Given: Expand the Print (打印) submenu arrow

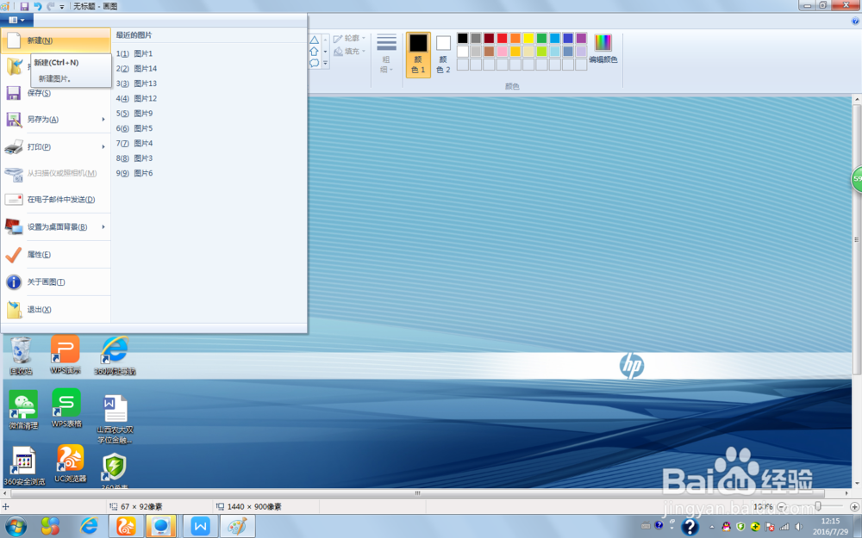Looking at the screenshot, I should [103, 146].
